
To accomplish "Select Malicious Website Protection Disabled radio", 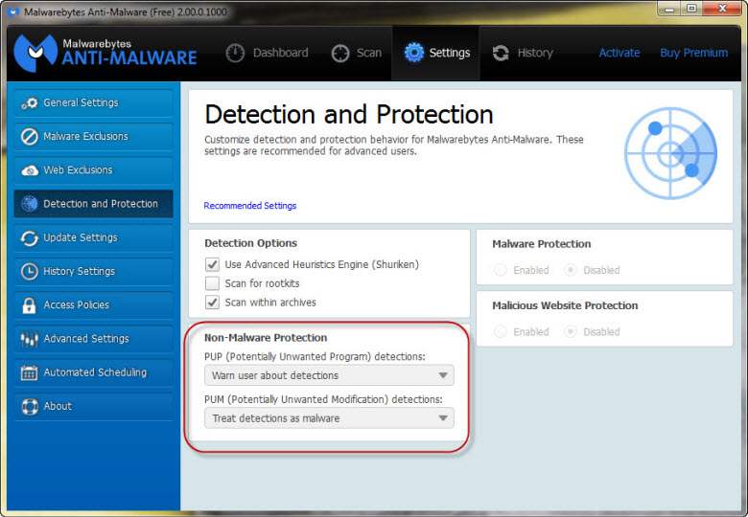I will 570,331.
